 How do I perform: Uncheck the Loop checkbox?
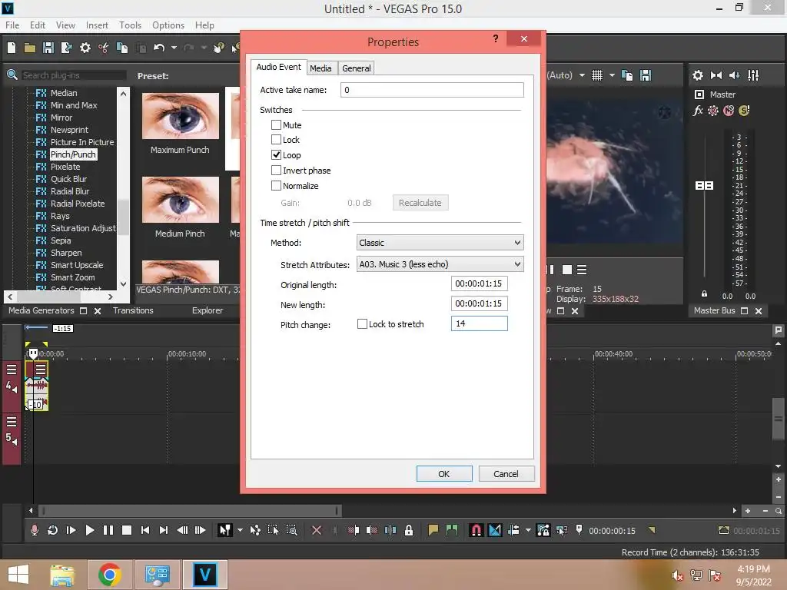pyautogui.click(x=276, y=155)
